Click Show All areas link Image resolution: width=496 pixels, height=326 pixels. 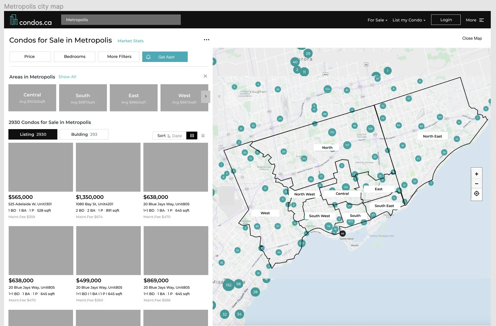click(x=67, y=77)
